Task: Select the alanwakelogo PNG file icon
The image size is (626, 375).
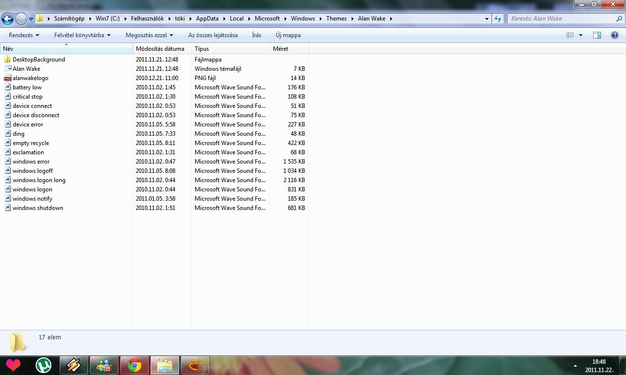Action: point(7,78)
